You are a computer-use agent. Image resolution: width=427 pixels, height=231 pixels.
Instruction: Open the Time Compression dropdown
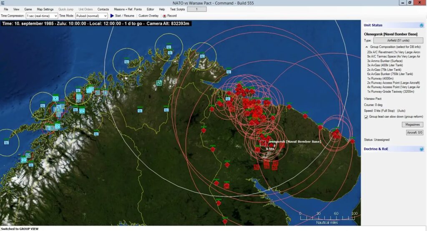(x=42, y=16)
